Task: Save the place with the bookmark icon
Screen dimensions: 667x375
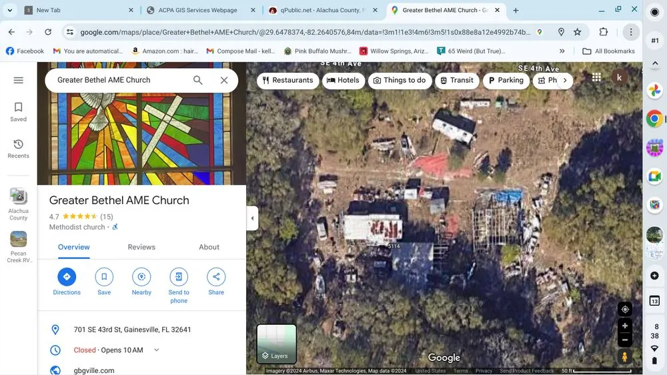Action: tap(104, 277)
